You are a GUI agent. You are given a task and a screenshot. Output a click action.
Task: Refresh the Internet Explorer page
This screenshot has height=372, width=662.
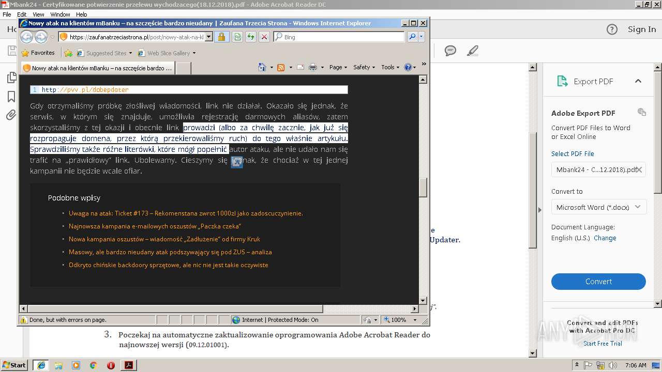250,37
